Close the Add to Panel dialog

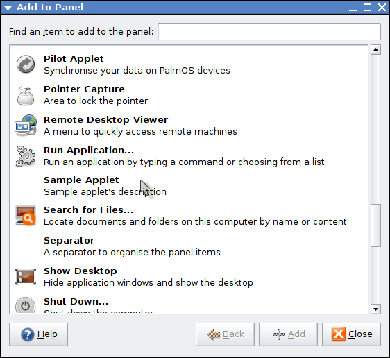pos(351,334)
